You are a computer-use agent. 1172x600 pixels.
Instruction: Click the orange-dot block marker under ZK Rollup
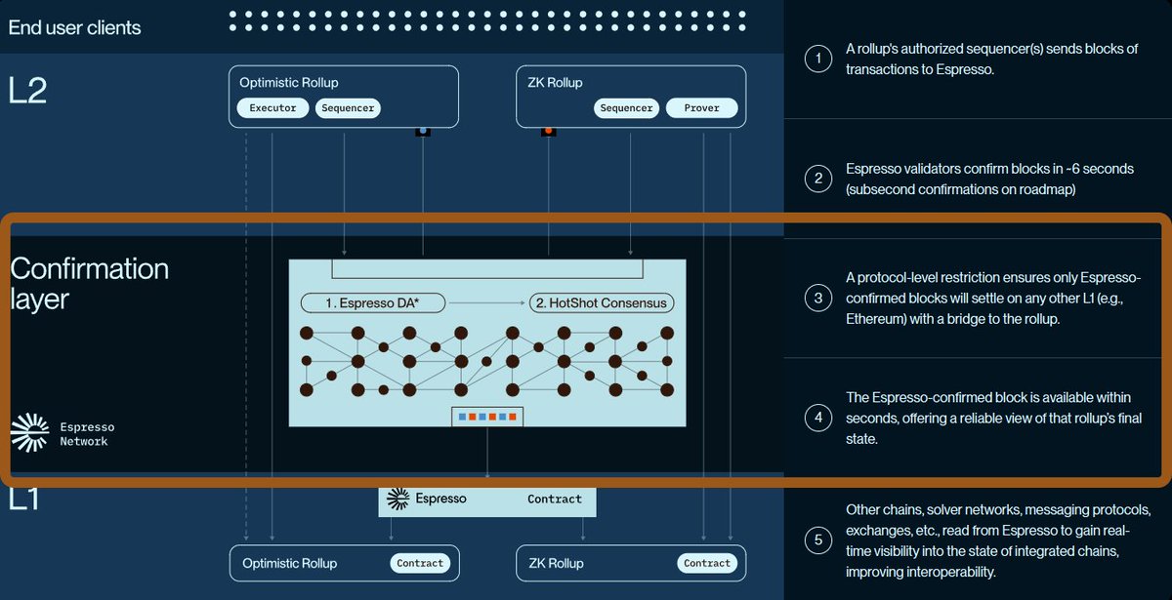coord(549,131)
